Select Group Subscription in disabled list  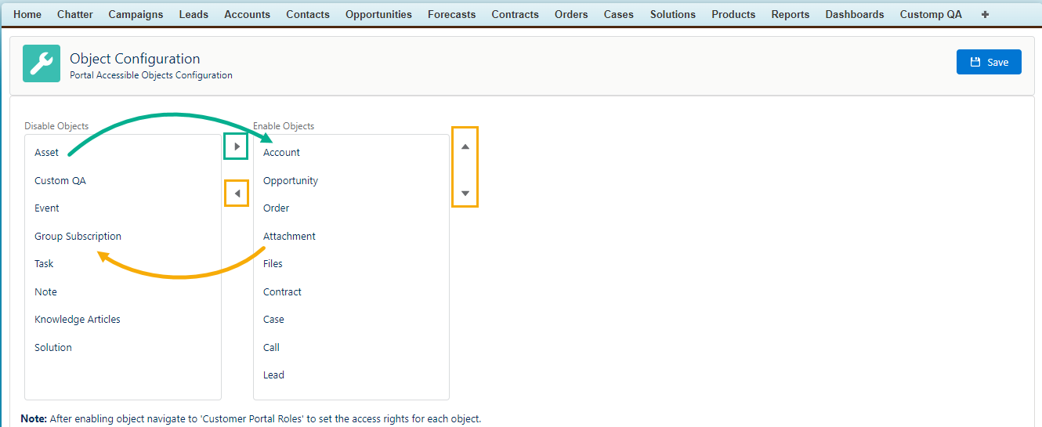(x=78, y=236)
